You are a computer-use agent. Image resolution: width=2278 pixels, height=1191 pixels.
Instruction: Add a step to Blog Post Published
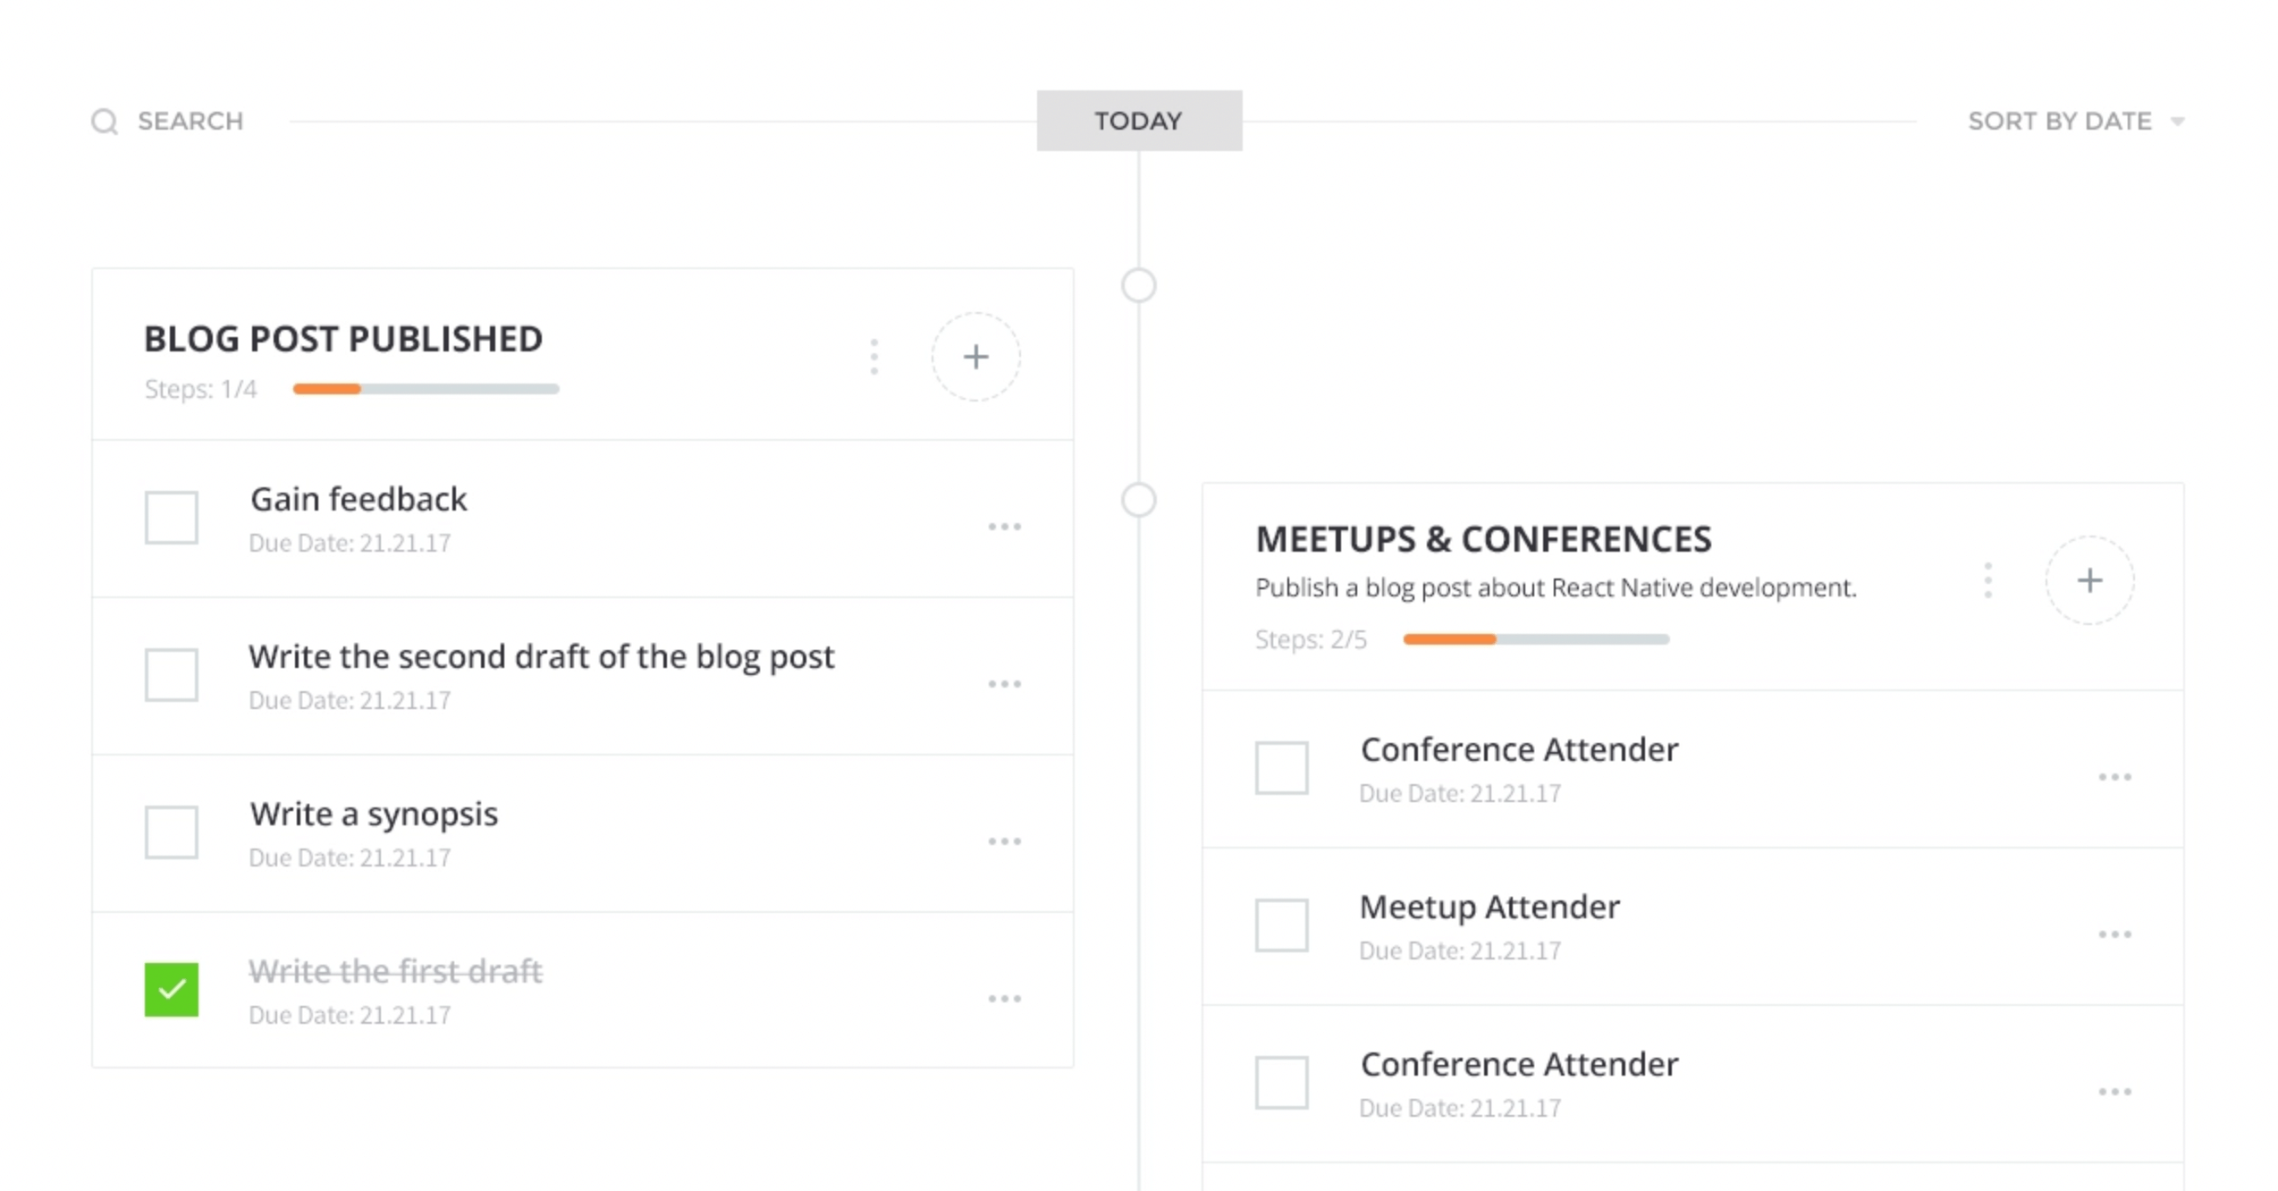click(x=975, y=357)
